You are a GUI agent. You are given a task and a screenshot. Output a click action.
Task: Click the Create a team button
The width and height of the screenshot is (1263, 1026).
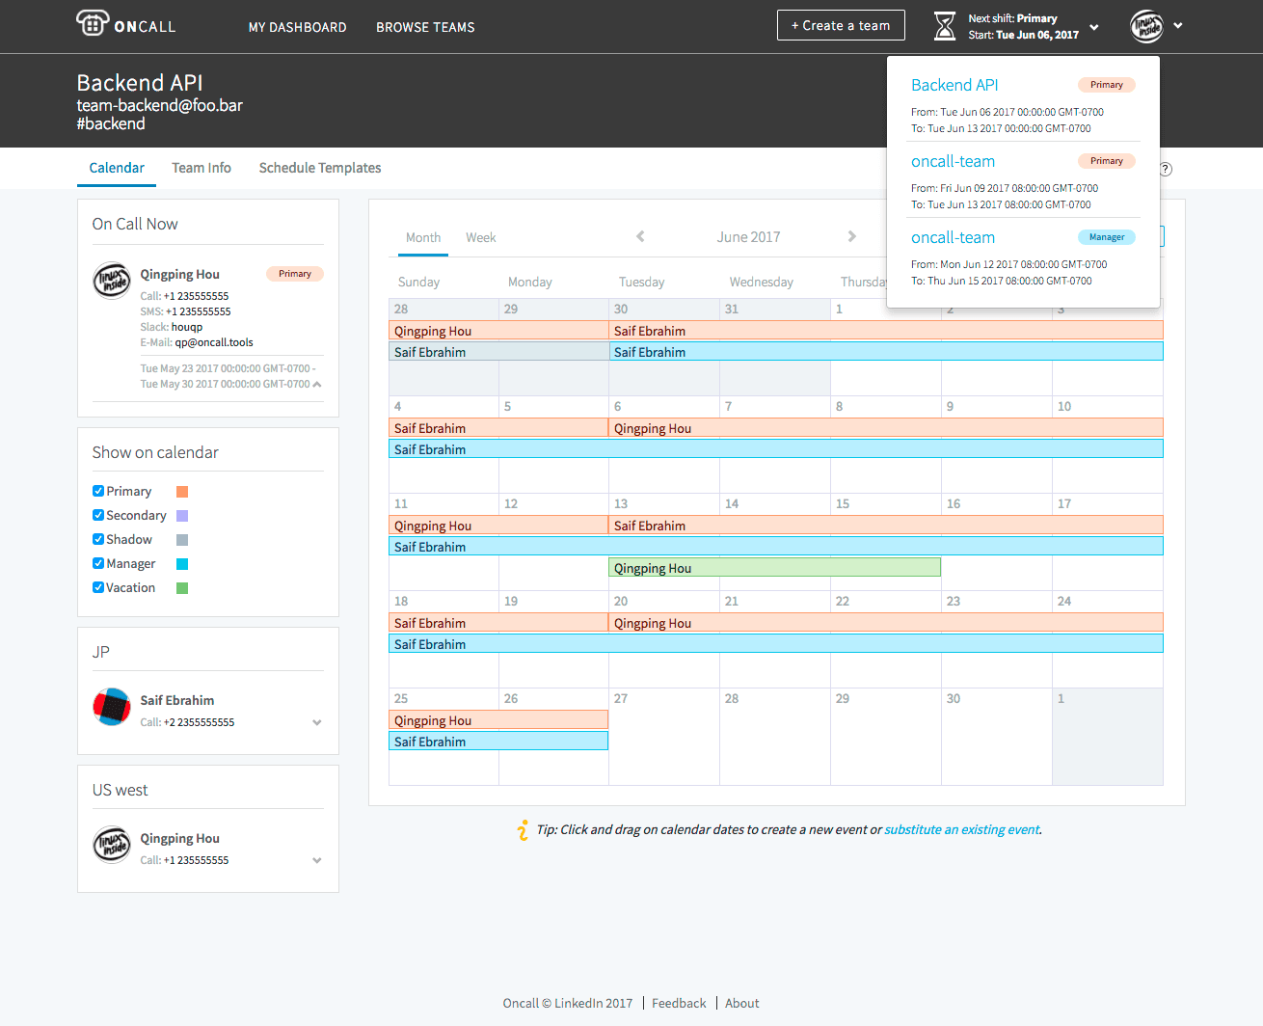[x=840, y=25]
